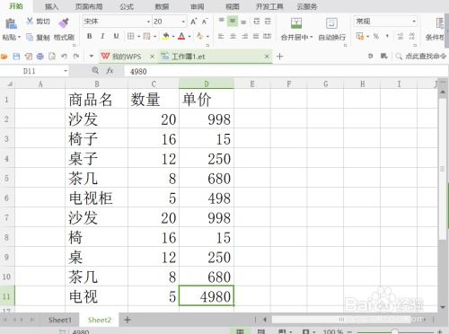Image resolution: width=449 pixels, height=334 pixels.
Task: Click the Paste icon in ribbon
Action: 11,24
